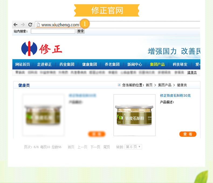Click the browser forward arrow

23,25
